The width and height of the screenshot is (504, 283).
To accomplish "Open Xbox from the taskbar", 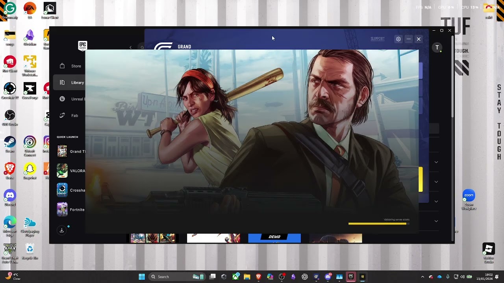I will [235, 277].
